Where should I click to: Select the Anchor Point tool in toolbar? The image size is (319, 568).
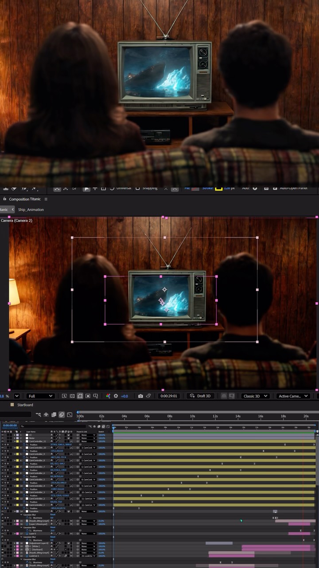(95, 188)
